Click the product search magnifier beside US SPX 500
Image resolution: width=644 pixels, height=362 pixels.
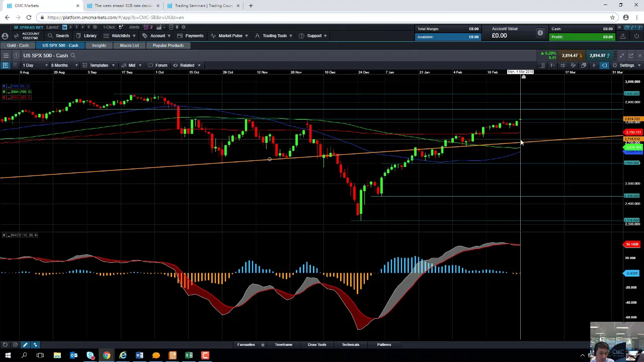tap(73, 55)
